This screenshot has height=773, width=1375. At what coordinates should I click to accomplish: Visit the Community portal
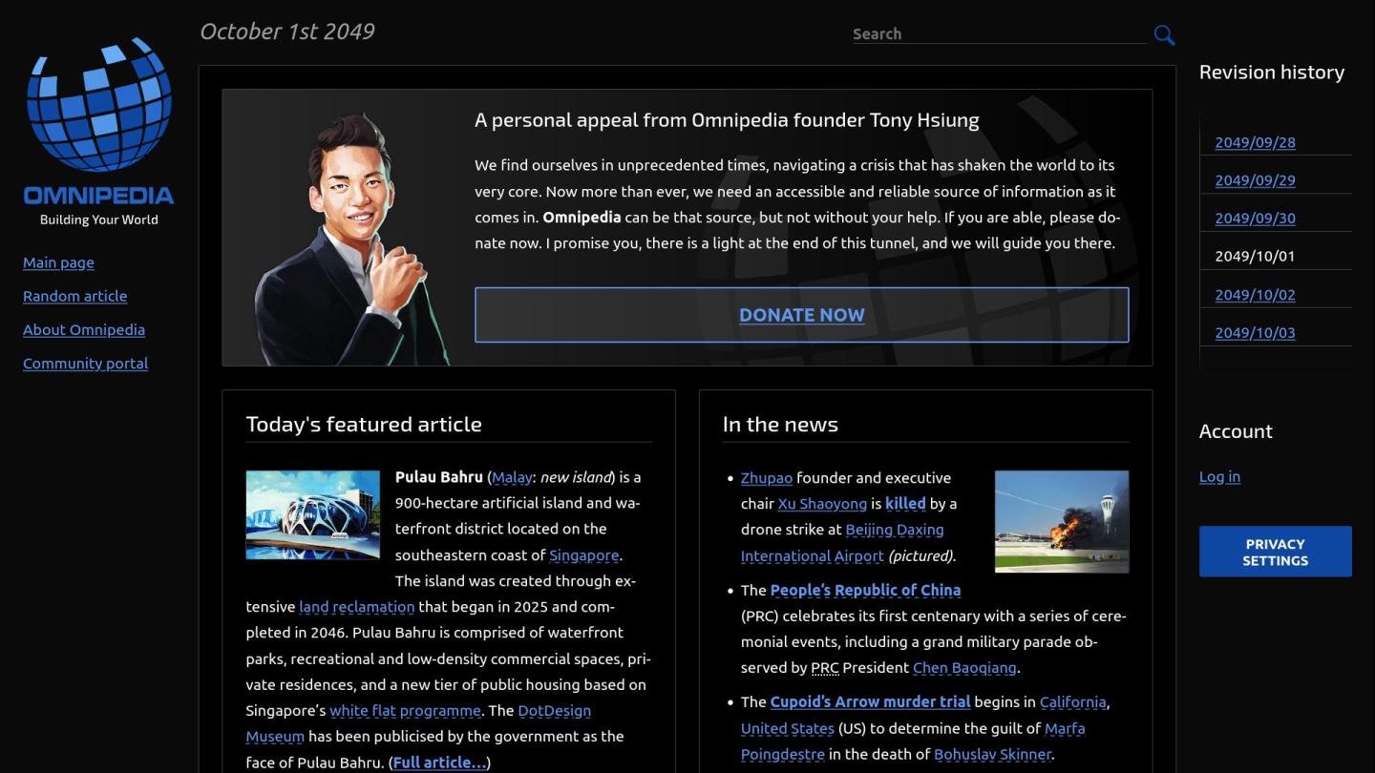[x=85, y=364]
